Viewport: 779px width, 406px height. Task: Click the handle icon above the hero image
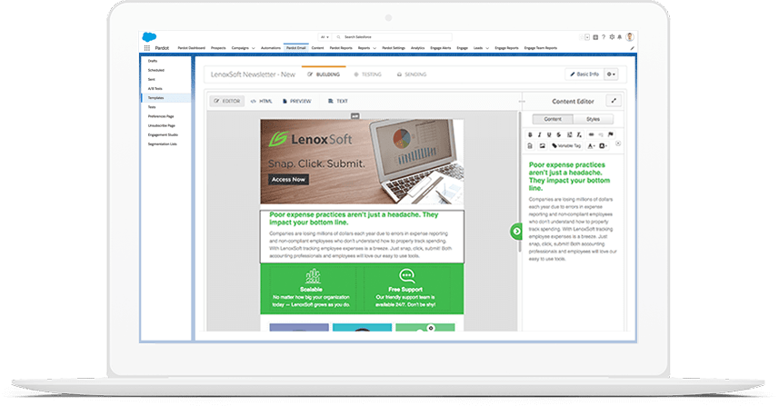click(355, 116)
